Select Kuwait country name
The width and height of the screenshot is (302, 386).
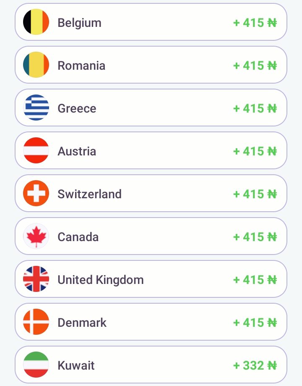pyautogui.click(x=76, y=365)
